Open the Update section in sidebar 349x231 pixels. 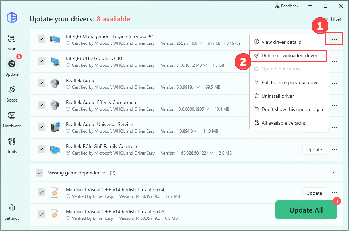point(12,67)
